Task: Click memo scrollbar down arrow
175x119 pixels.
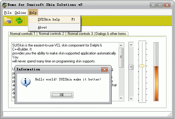Action: pos(121,98)
